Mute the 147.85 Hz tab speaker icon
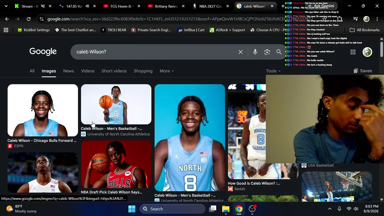This screenshot has height=216, width=384. click(x=87, y=6)
